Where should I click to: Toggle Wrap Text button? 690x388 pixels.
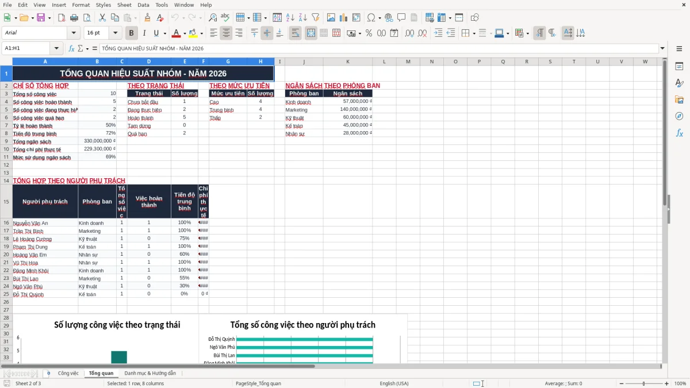pyautogui.click(x=296, y=33)
